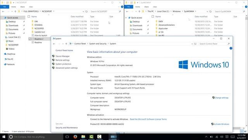Open Share tab in NCSEXPERT window
248x140 pixels.
coord(22,7)
